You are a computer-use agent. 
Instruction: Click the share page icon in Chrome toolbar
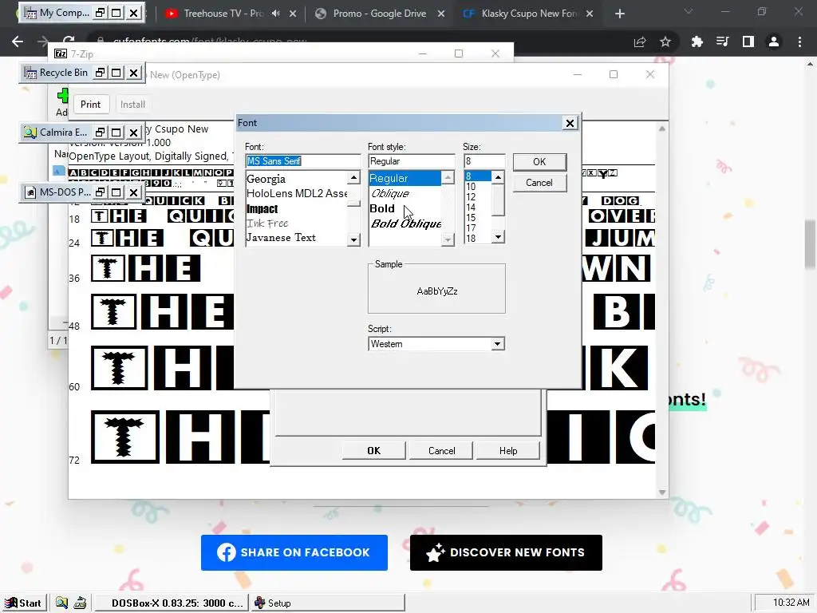(x=640, y=42)
